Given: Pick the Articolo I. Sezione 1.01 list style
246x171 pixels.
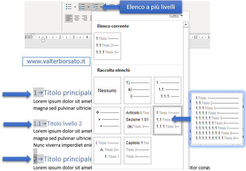Looking at the screenshot, I should click(137, 120).
